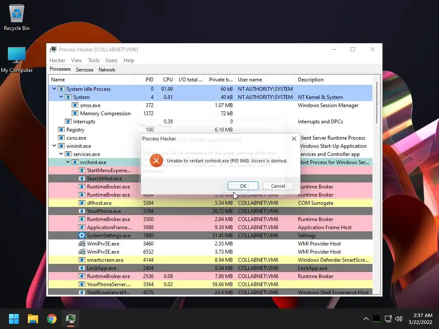Close the Process Hacker error dialog
This screenshot has width=439, height=329.
point(294,138)
